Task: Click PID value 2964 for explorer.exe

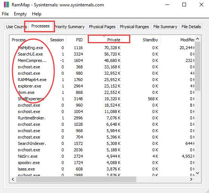Action: (x=78, y=86)
